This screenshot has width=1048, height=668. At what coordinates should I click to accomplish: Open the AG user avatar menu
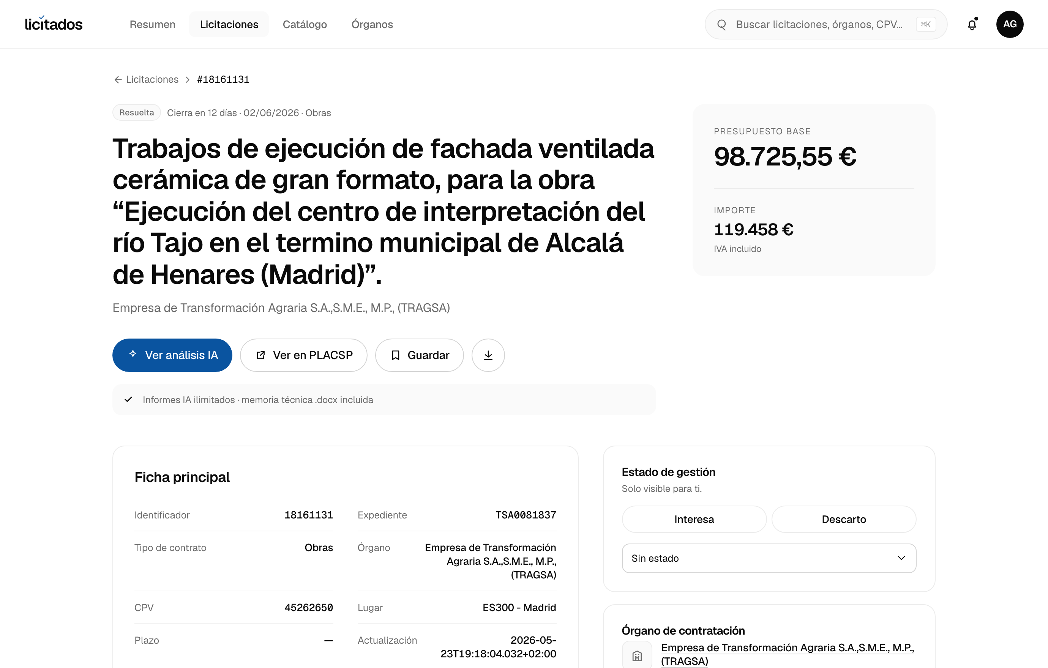point(1010,24)
